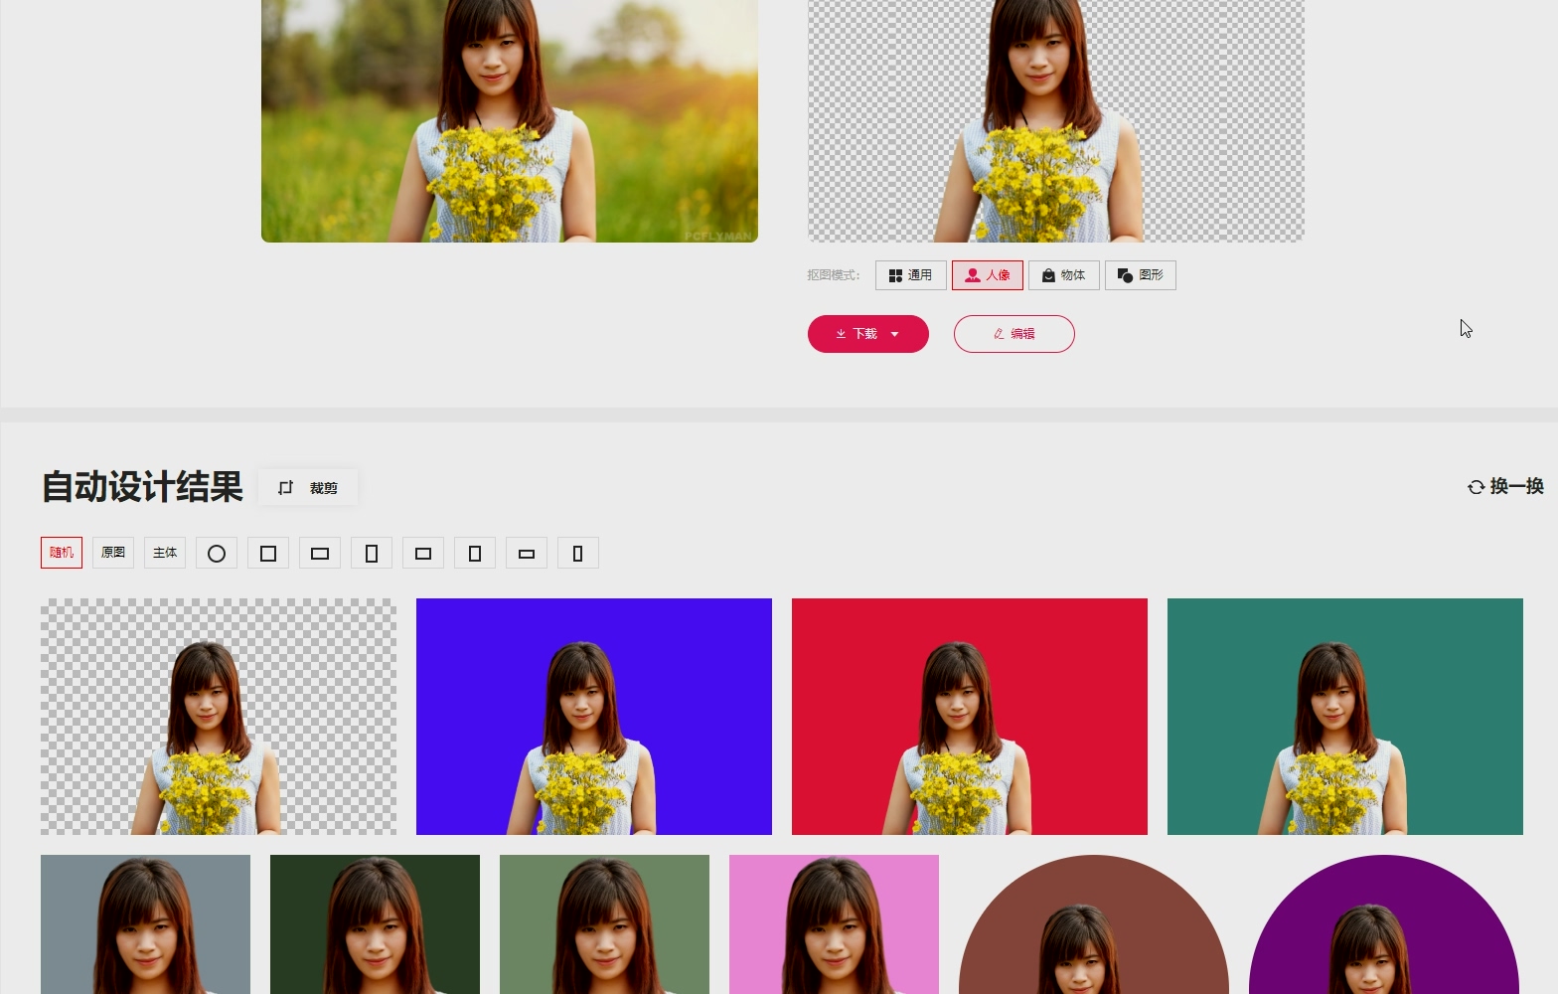Click the 编辑 edit button

pyautogui.click(x=1014, y=334)
